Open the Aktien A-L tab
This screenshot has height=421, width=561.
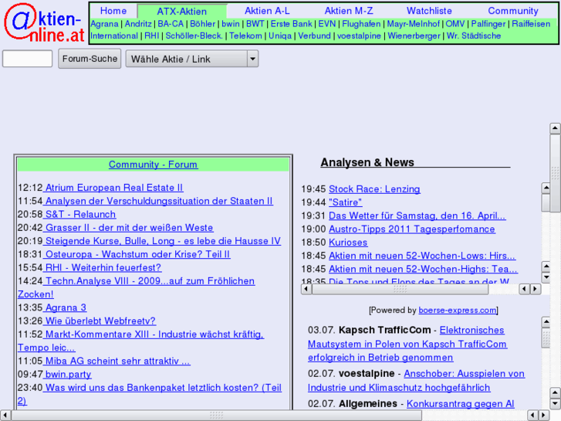point(267,11)
